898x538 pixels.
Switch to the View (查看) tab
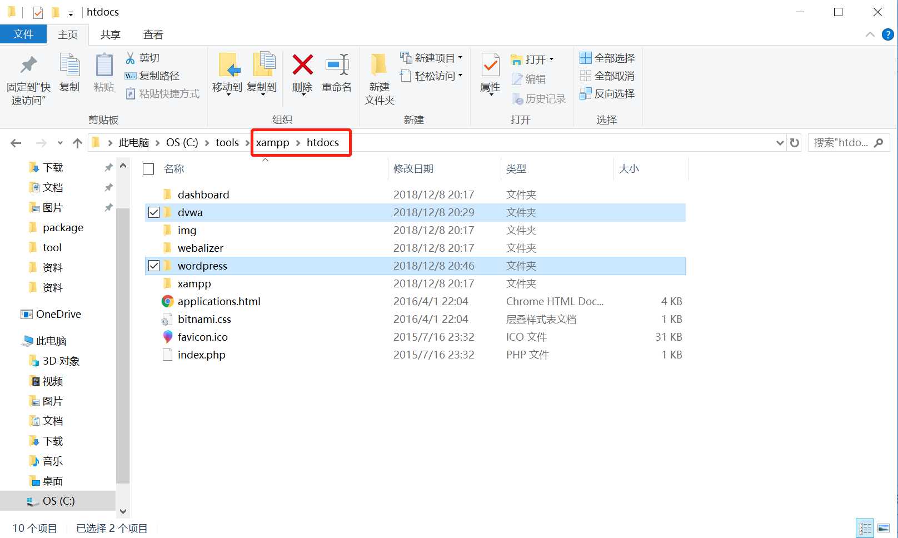153,34
